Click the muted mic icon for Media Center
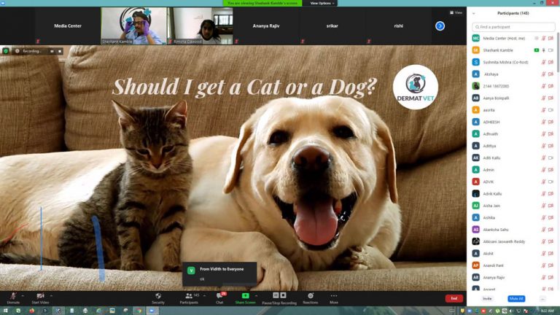560x315 pixels. tap(543, 38)
